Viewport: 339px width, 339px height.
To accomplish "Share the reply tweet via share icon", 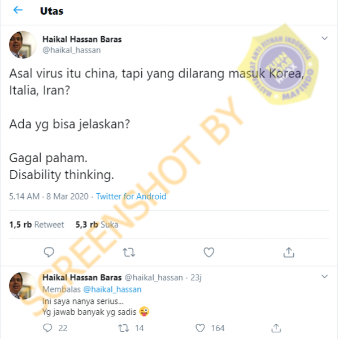I will pos(276,328).
